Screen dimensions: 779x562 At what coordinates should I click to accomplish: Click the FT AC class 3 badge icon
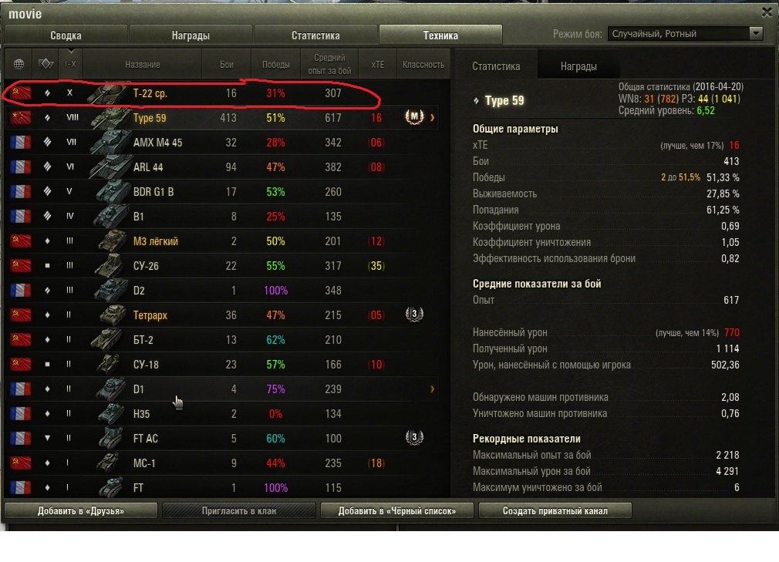tap(414, 437)
